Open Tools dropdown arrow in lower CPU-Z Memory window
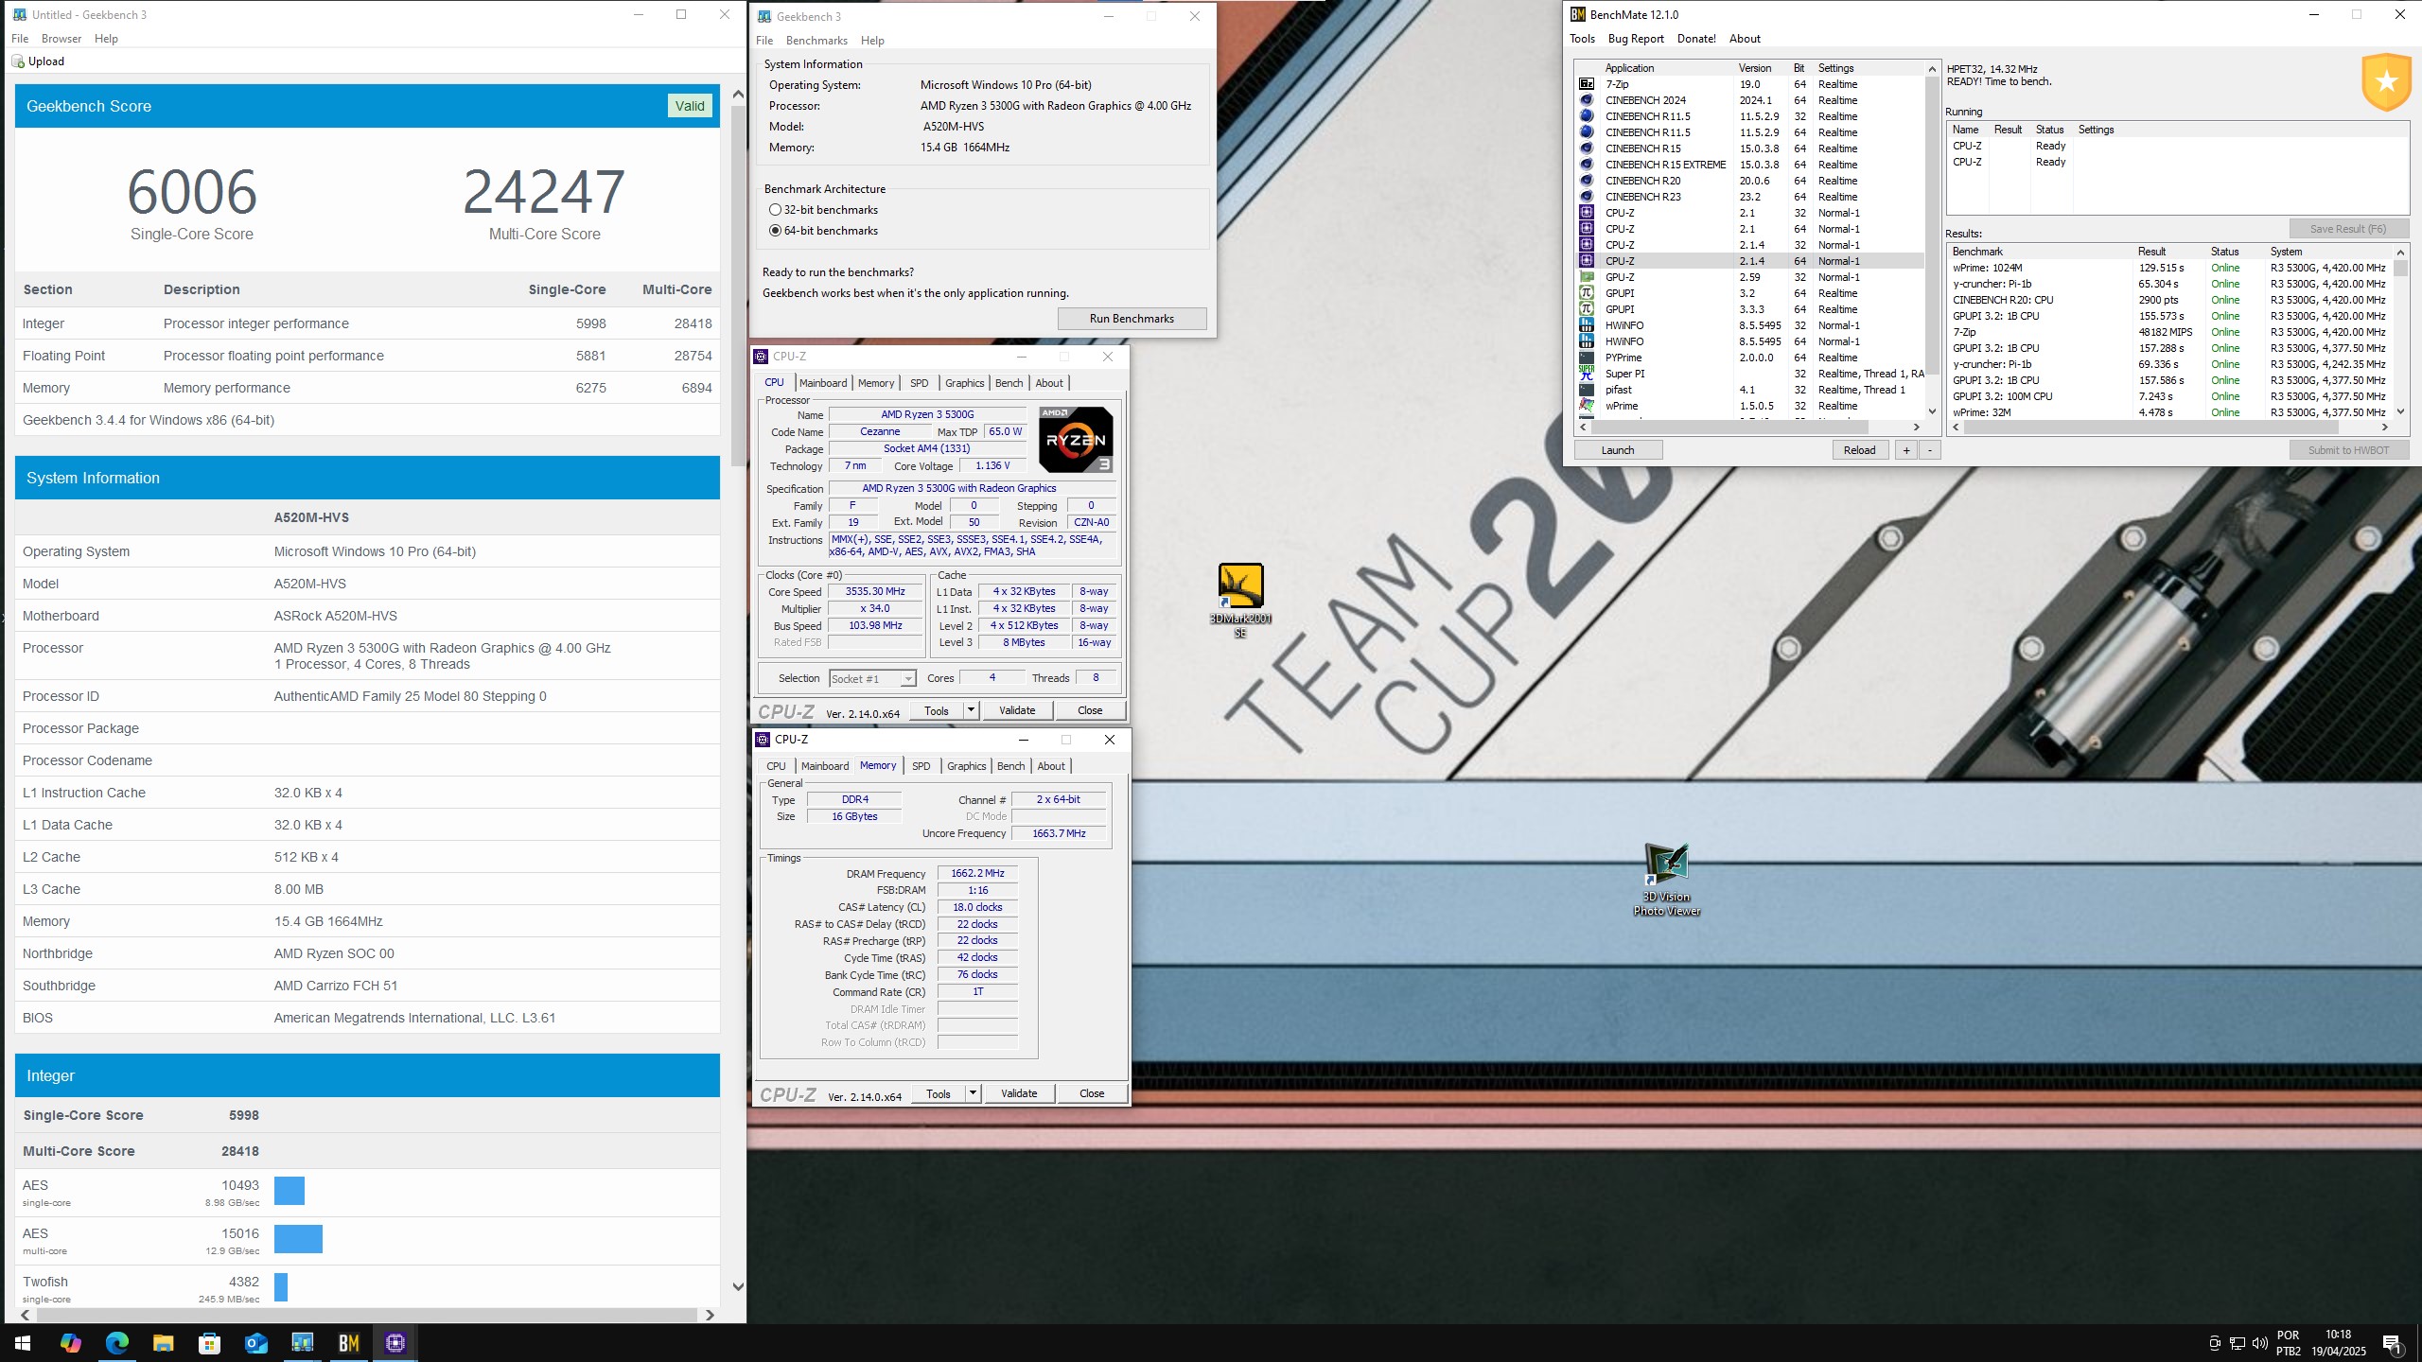 (973, 1093)
